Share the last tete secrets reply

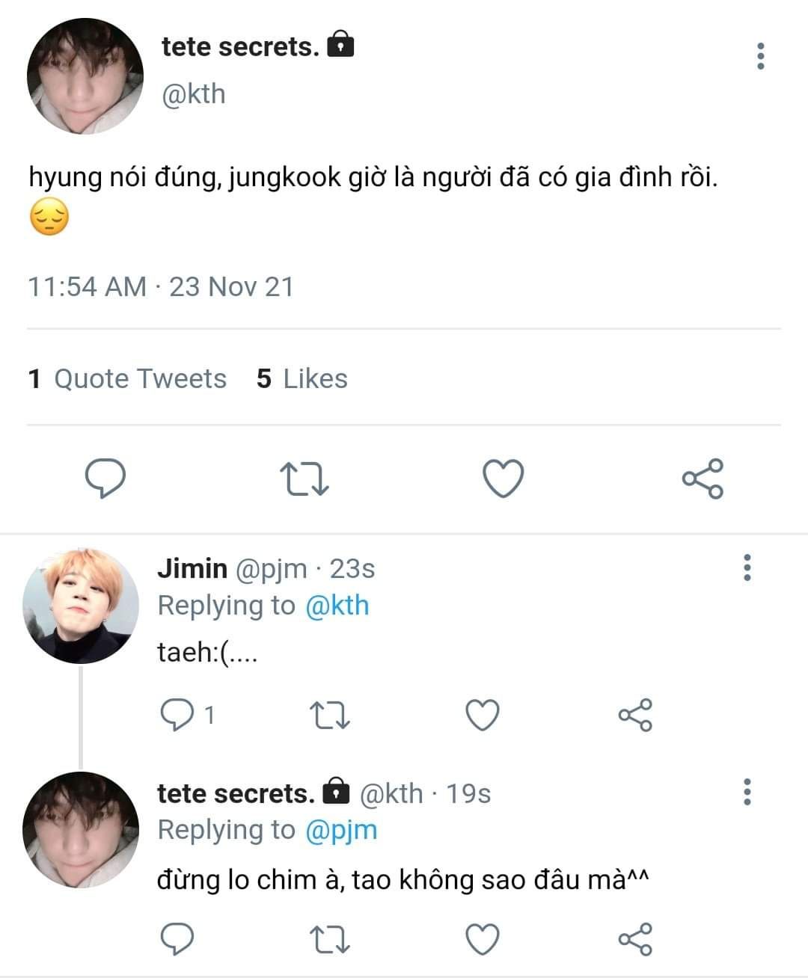coord(635,939)
